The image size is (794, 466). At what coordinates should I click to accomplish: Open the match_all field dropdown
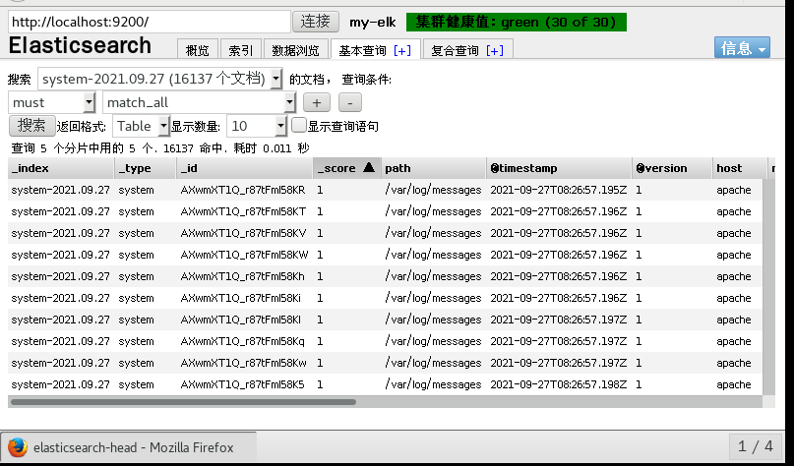(x=199, y=102)
